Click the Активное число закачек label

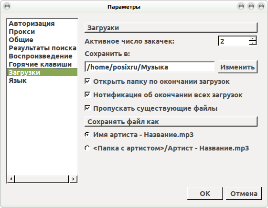(129, 41)
